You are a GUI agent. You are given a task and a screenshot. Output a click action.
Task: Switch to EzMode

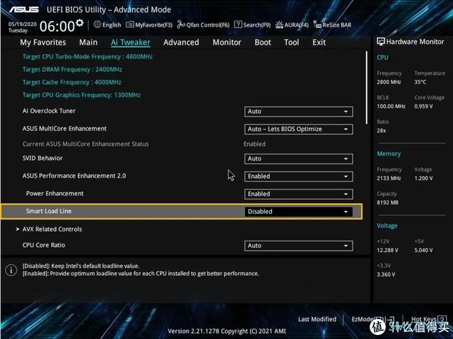click(x=372, y=320)
